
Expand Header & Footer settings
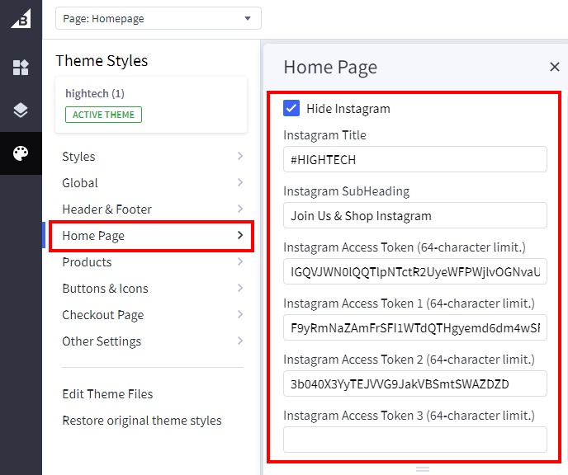pos(153,209)
